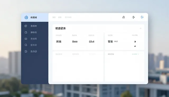Screen dimensions: 169x97
Task: Click the blue circular logo icon in the sidebar header
Action: point(26,17)
